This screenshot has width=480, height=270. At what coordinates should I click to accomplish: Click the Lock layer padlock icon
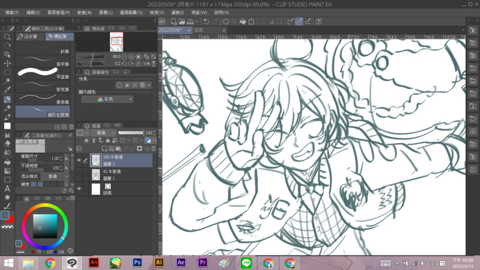click(x=108, y=140)
